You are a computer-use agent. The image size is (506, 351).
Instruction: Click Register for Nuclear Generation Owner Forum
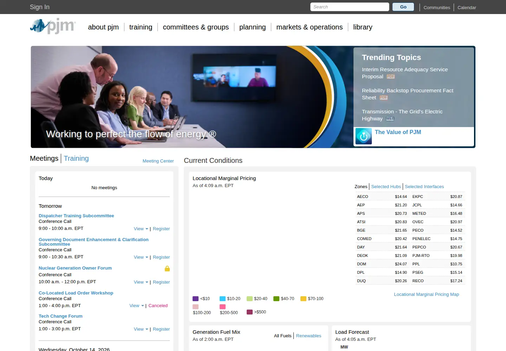click(161, 282)
